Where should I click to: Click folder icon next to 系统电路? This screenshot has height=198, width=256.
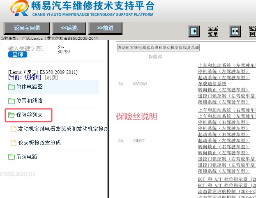(x=12, y=157)
